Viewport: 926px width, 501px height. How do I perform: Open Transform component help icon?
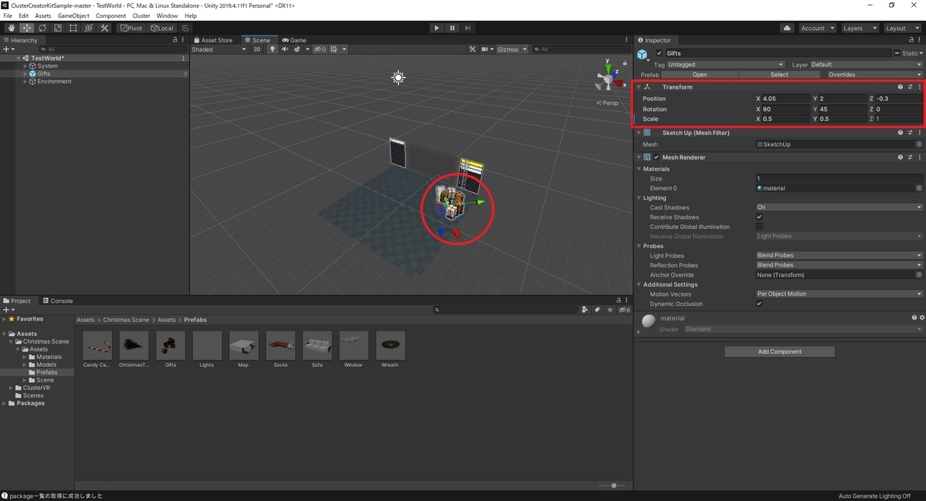(x=900, y=87)
